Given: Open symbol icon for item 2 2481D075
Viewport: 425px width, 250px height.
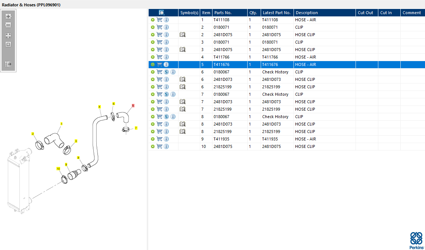Looking at the screenshot, I should tap(182, 35).
